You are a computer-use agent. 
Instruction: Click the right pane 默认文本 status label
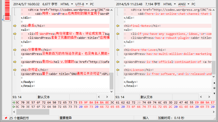147,97
